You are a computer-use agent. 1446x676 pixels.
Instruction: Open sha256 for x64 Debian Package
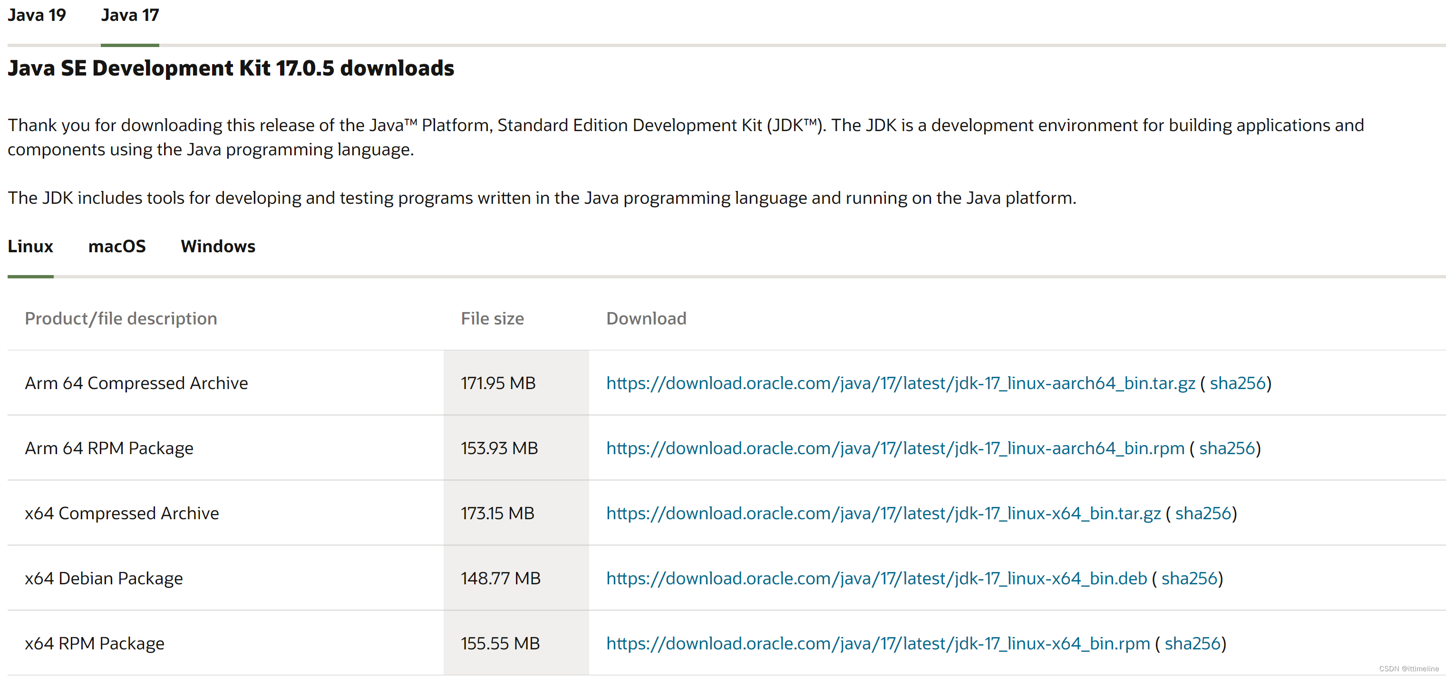1189,579
